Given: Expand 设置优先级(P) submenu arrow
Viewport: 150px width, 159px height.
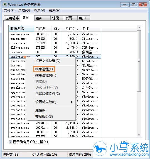Looking at the screenshot, I should [x=72, y=102].
